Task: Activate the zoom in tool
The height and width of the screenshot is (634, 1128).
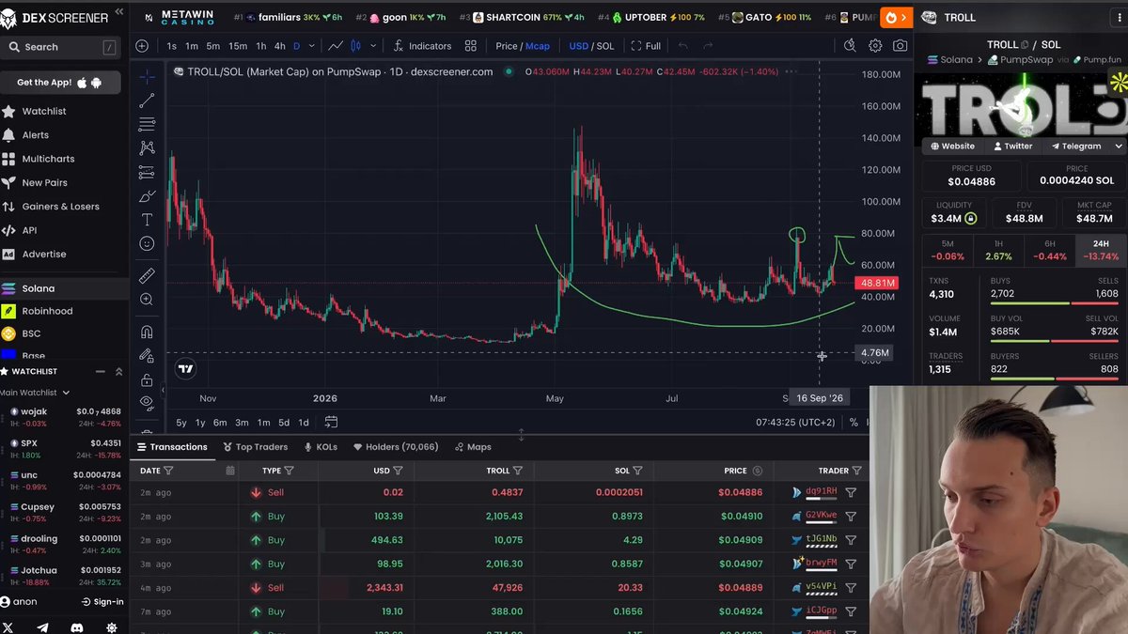Action: pyautogui.click(x=147, y=300)
